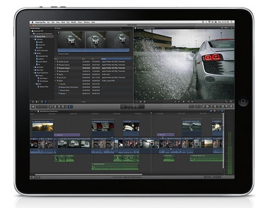This screenshot has height=208, width=268.
Task: Play the clip in the viewer
Action: 183,101
